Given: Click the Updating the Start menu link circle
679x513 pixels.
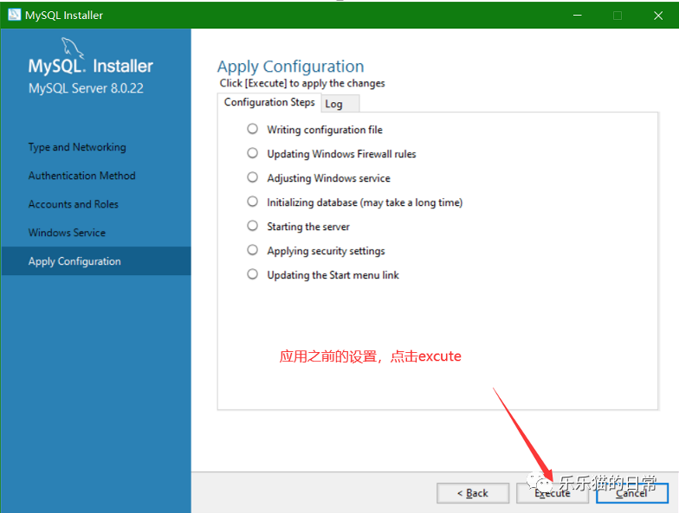Looking at the screenshot, I should pyautogui.click(x=253, y=274).
